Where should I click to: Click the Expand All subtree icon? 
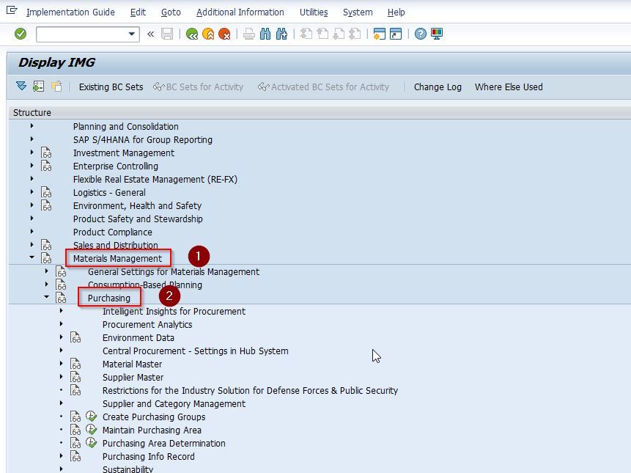[x=21, y=86]
